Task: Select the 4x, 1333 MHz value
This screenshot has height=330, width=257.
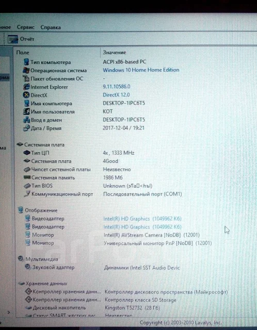Action: coord(118,153)
